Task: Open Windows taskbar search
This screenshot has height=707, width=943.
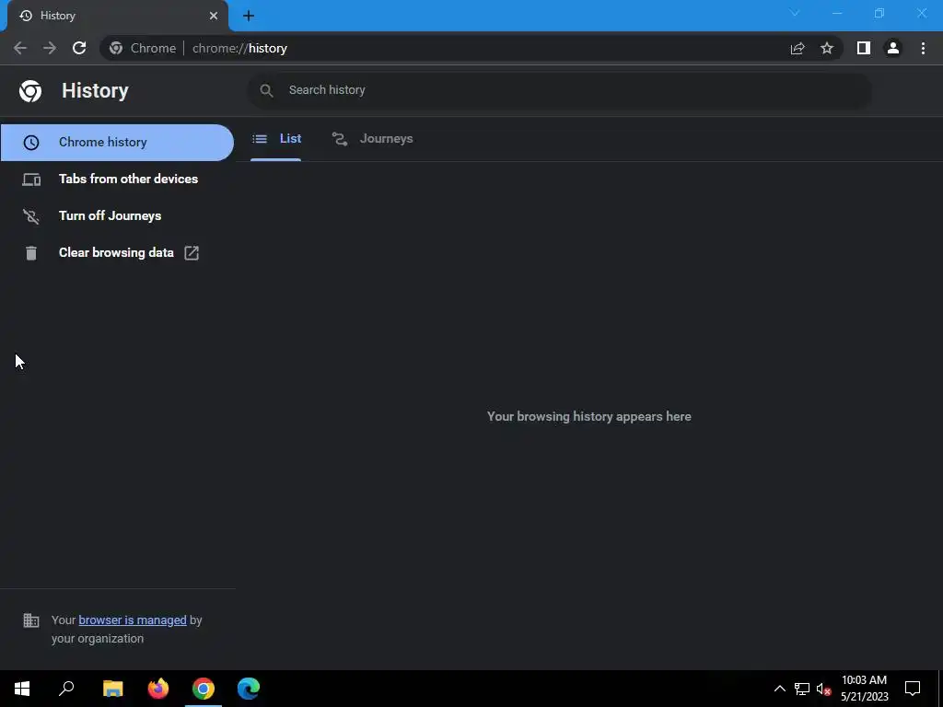Action: tap(66, 689)
